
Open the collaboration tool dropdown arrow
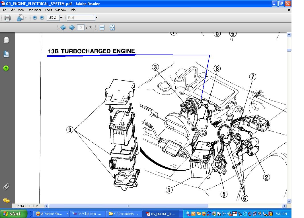coord(26,18)
